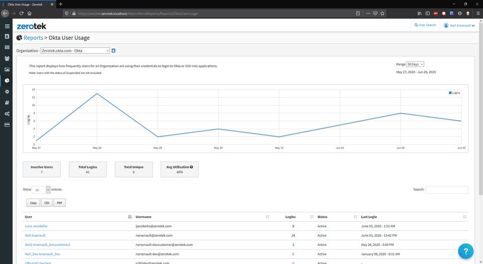Click the browser back arrow button
The width and height of the screenshot is (483, 264).
pyautogui.click(x=5, y=13)
